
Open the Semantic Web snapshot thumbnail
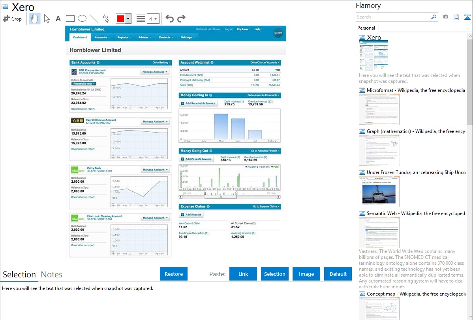coord(379,232)
